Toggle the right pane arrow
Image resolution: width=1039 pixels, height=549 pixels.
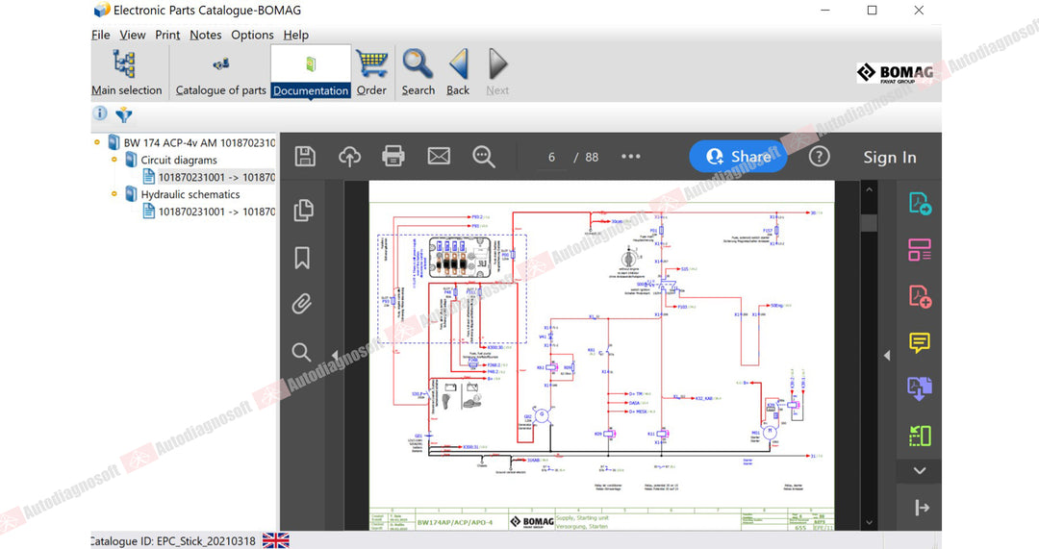pos(887,356)
